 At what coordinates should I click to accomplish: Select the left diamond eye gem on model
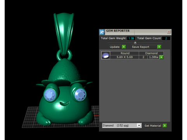click(50, 95)
